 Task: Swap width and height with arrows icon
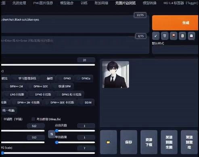(x=52, y=134)
